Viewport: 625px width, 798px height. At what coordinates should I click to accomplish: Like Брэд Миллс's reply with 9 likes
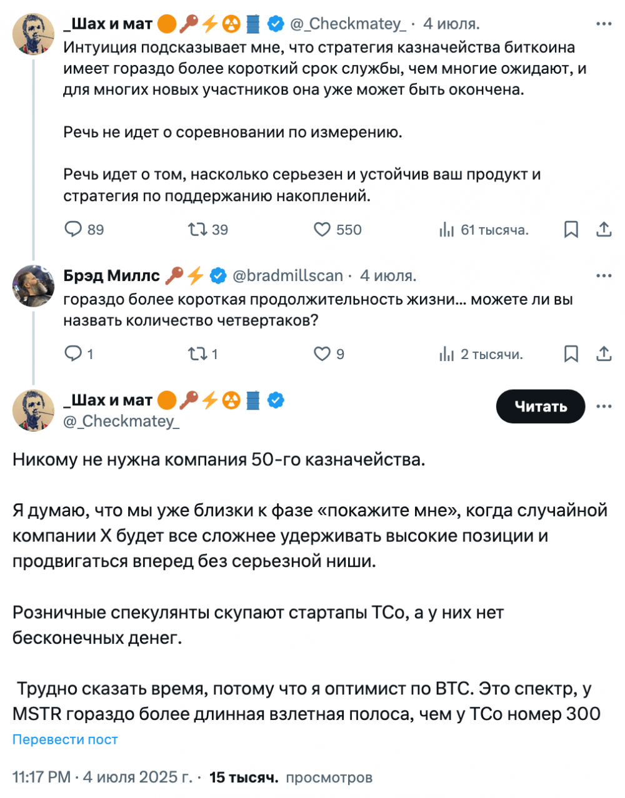pos(322,354)
